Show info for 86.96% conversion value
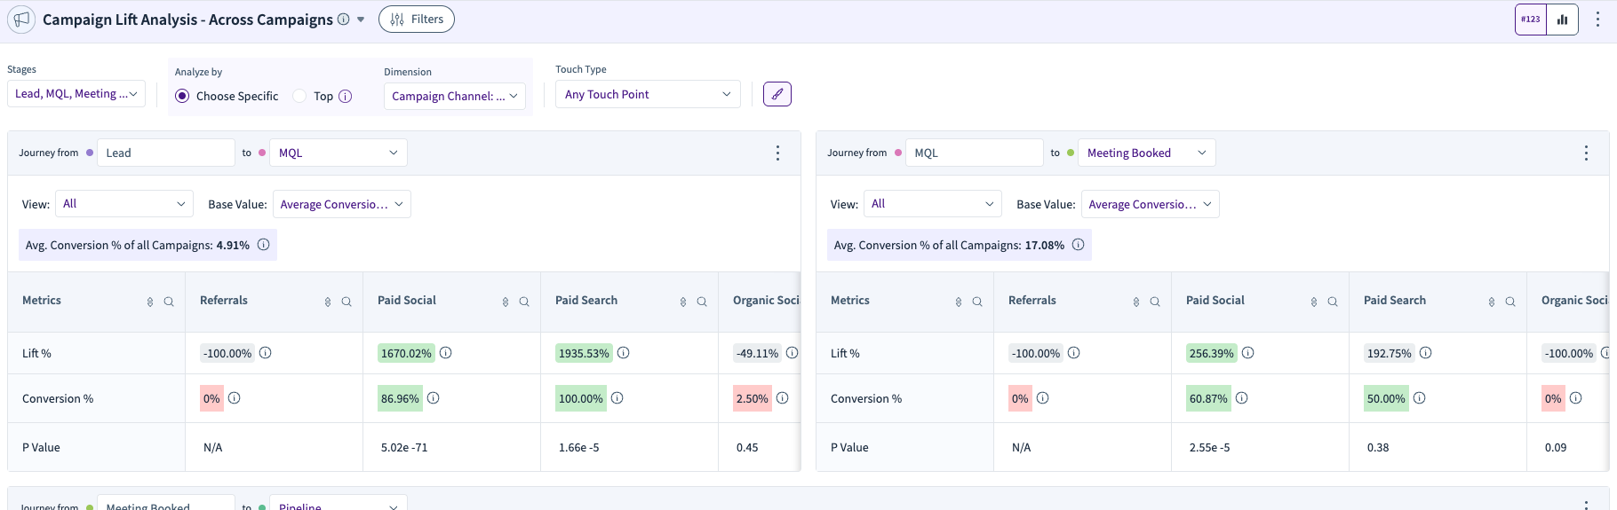 pos(434,398)
